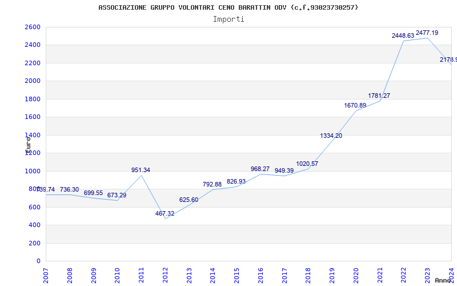Viewport: 457px width, 286px height.
Task: Click the y-axis value 2200
Action: [33, 63]
